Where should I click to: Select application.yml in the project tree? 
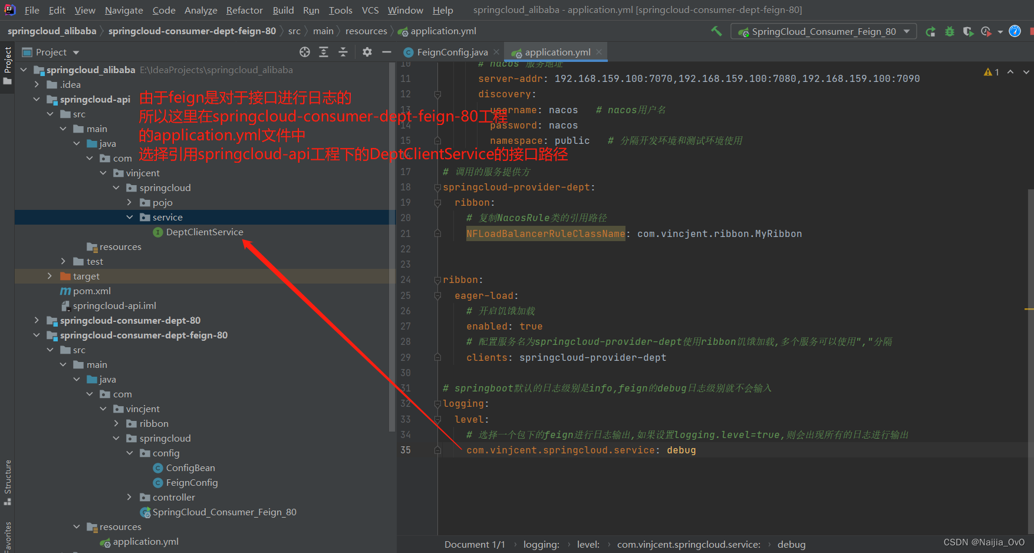(x=146, y=541)
